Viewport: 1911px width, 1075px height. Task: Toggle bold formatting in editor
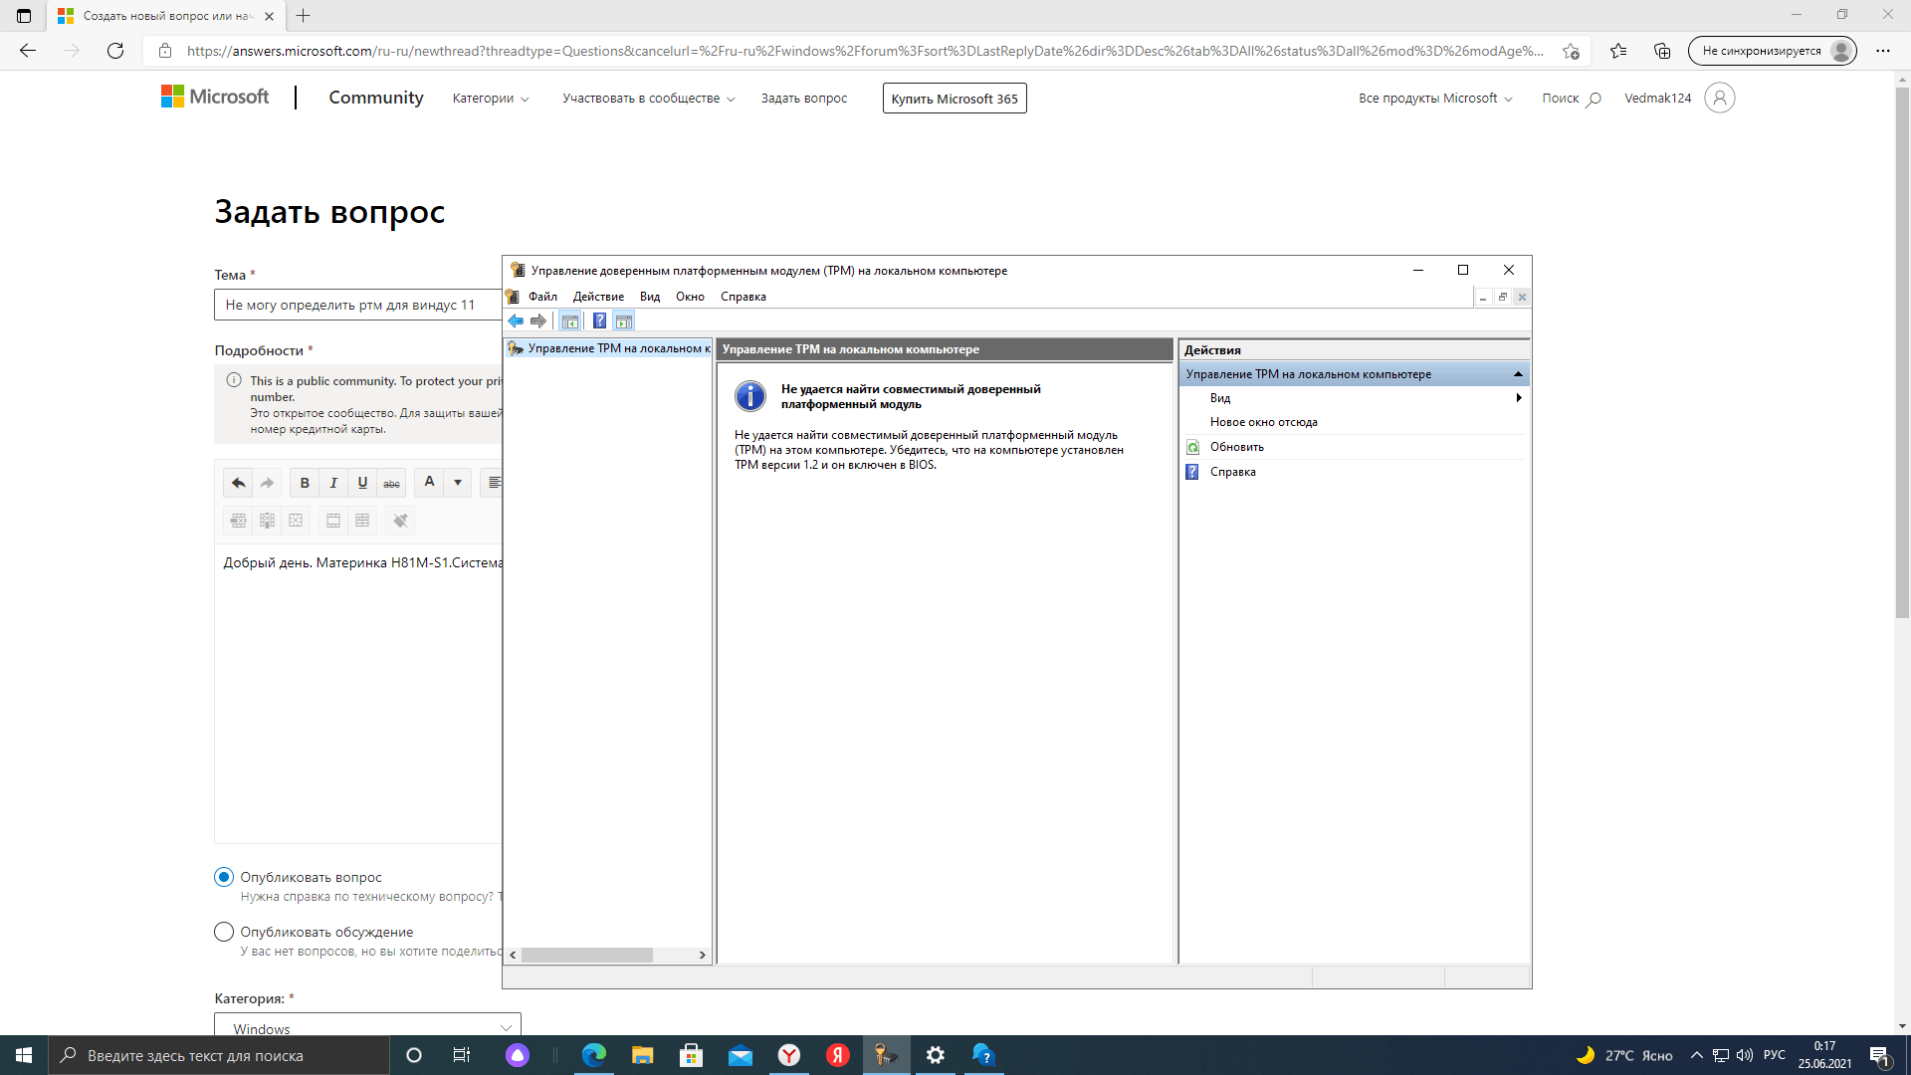click(x=305, y=483)
